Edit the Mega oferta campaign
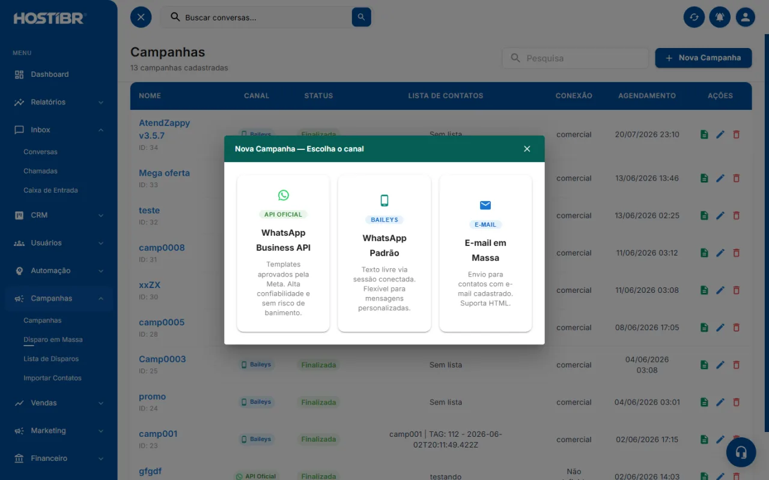Screen dimensions: 769x480 720,178
